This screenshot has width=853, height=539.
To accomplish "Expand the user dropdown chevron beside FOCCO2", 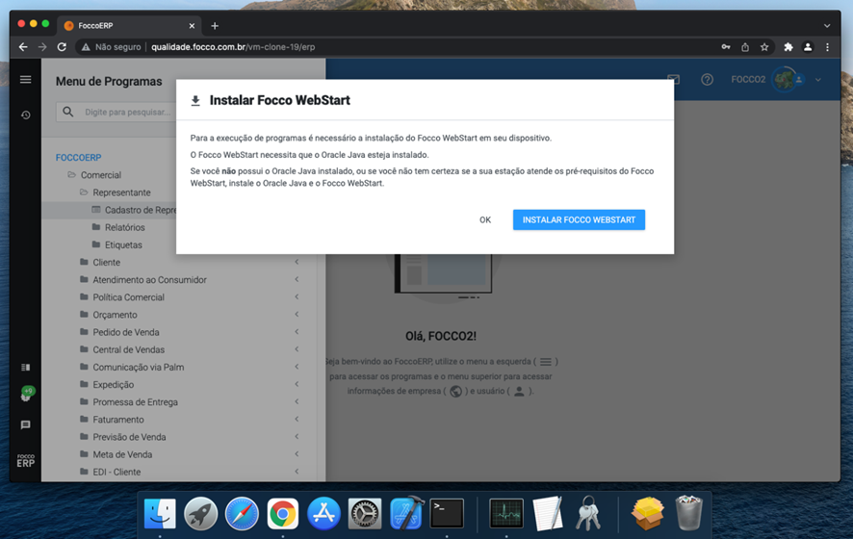I will click(x=817, y=80).
